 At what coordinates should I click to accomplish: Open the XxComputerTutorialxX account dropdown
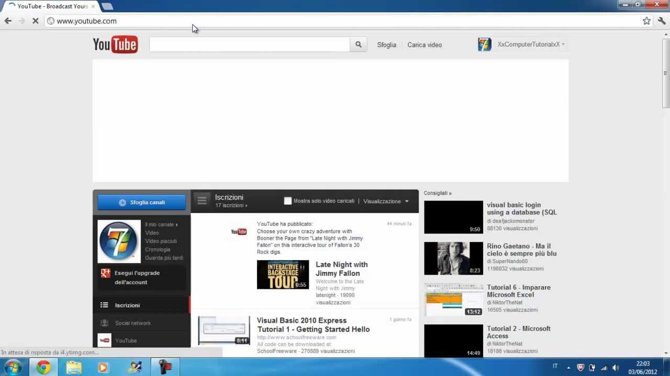point(531,44)
